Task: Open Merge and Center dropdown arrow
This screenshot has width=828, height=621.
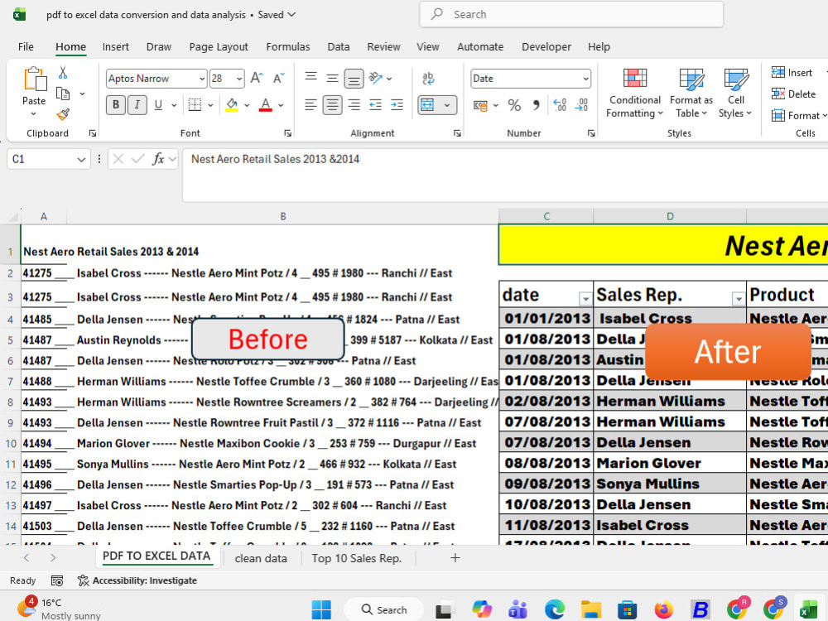Action: tap(447, 105)
